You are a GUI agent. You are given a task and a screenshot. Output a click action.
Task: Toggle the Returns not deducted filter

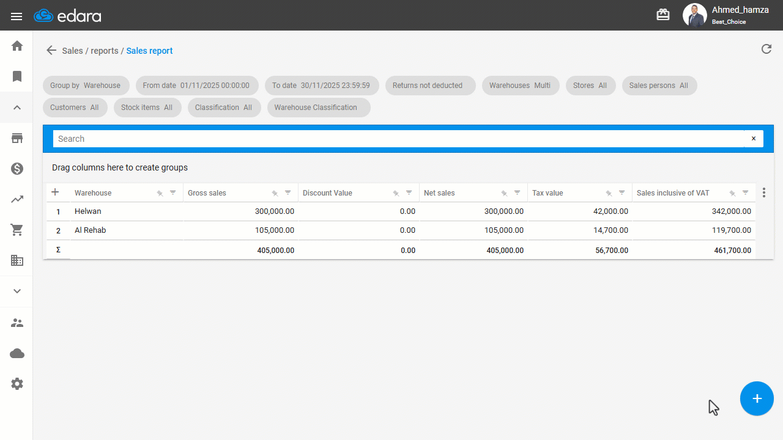coord(431,86)
